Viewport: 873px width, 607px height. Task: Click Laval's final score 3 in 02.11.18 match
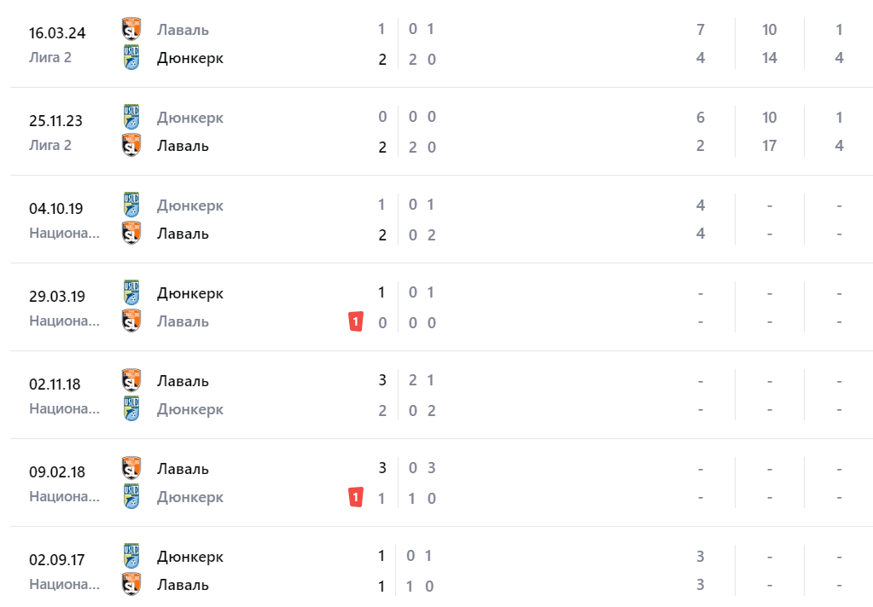pos(382,380)
